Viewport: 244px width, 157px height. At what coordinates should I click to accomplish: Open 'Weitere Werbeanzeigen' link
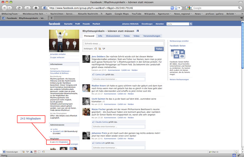coord(179,80)
